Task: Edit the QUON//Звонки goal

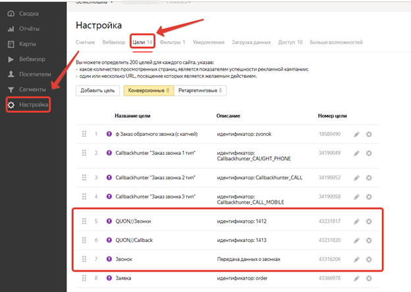Action: click(x=356, y=221)
